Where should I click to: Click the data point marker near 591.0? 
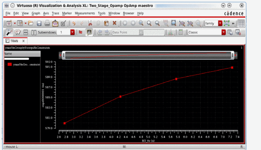click(232, 68)
